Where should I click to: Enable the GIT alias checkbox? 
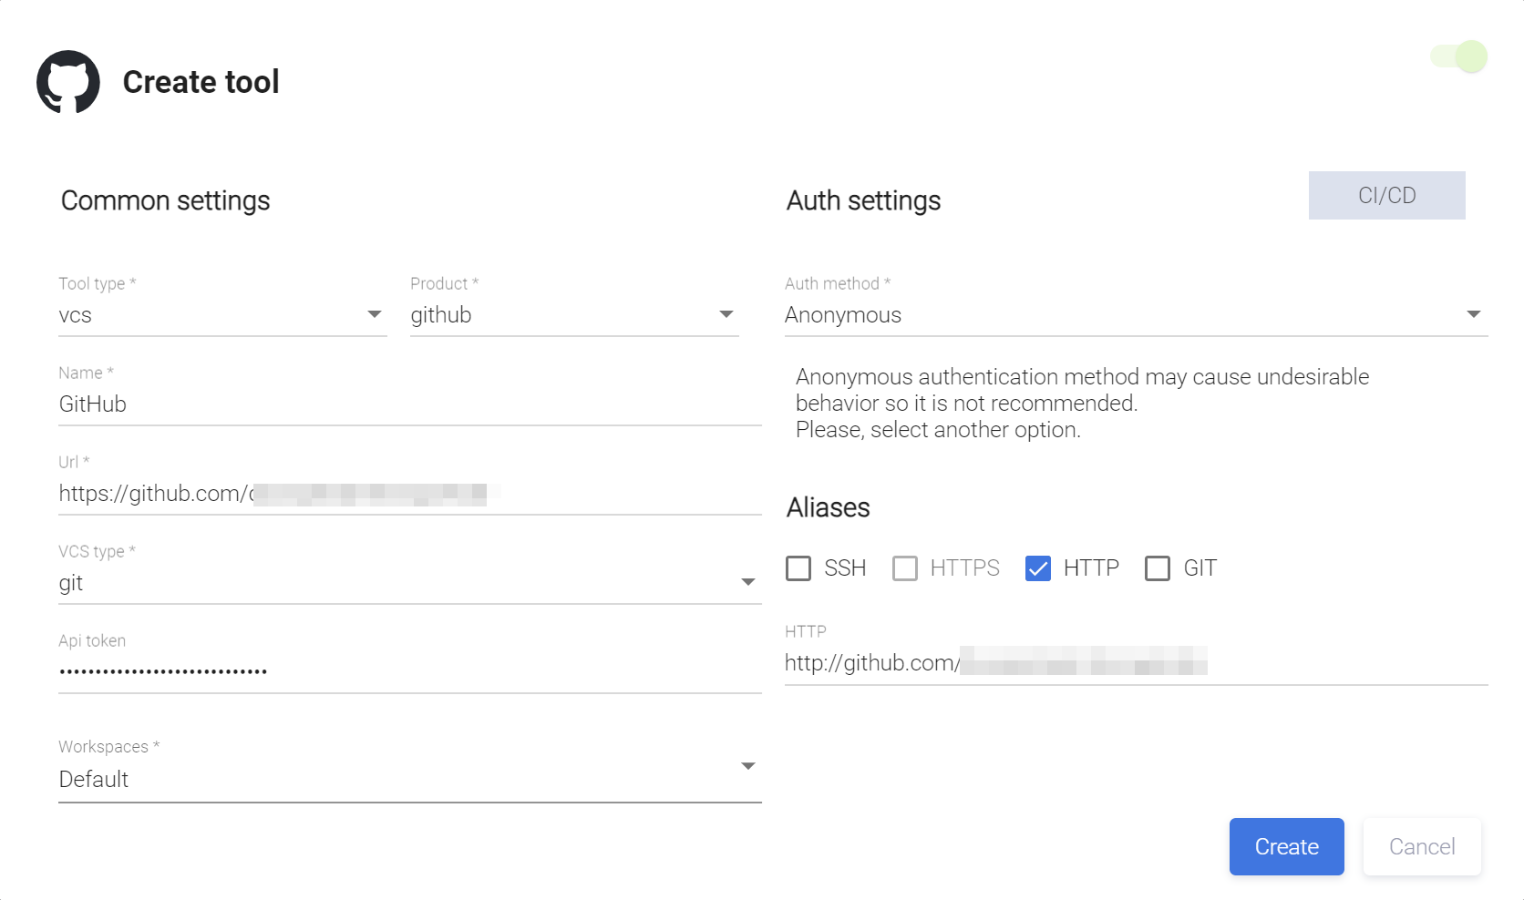pos(1158,568)
